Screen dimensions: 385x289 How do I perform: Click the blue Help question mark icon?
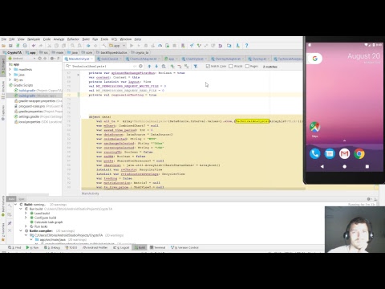pos(246,46)
